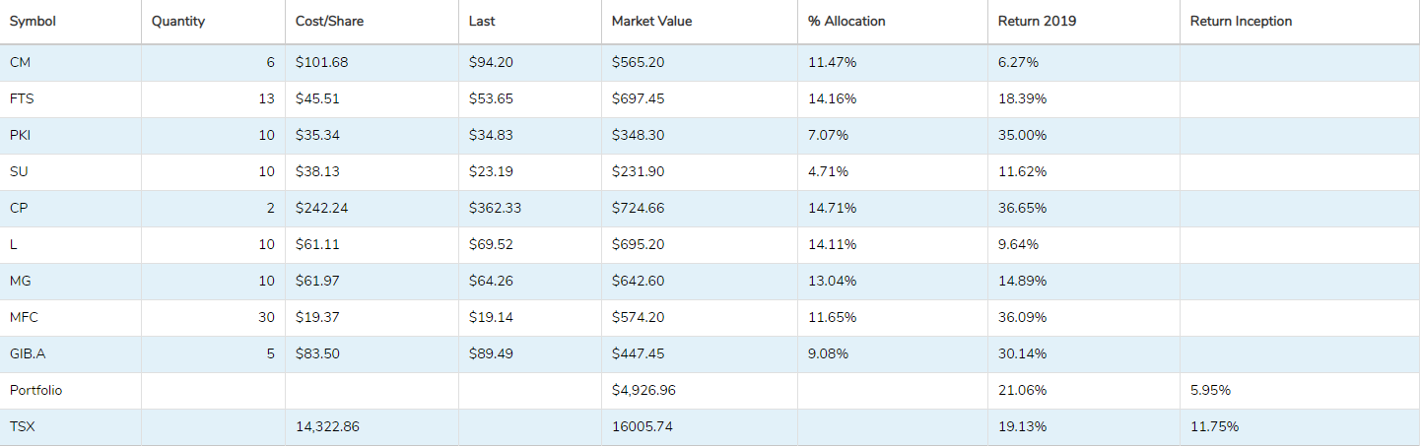Click the Last column header
This screenshot has width=1421, height=447.
[x=484, y=22]
